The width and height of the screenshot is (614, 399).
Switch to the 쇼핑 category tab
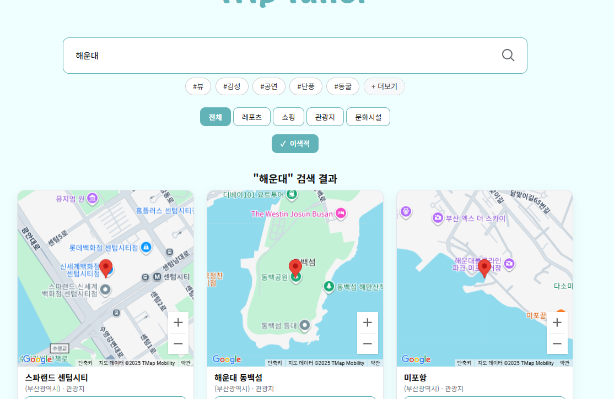pos(288,117)
